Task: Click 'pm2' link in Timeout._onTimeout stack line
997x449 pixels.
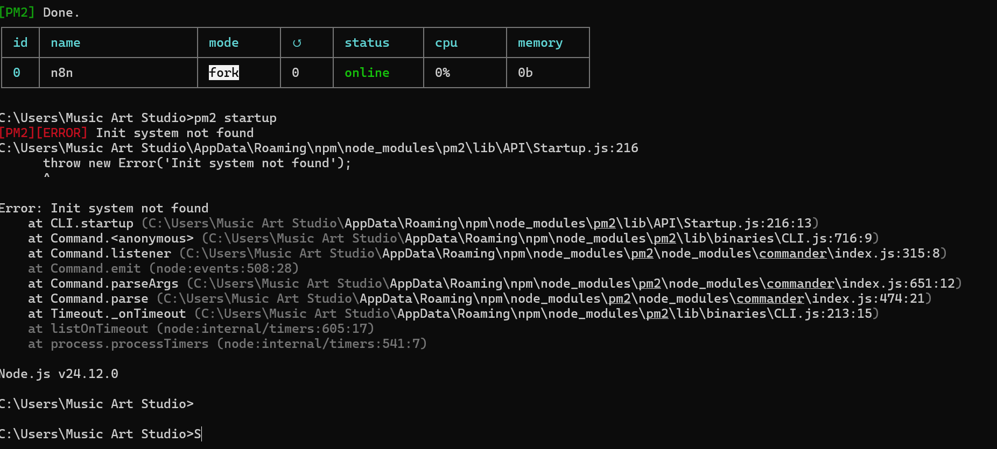Action: click(657, 313)
